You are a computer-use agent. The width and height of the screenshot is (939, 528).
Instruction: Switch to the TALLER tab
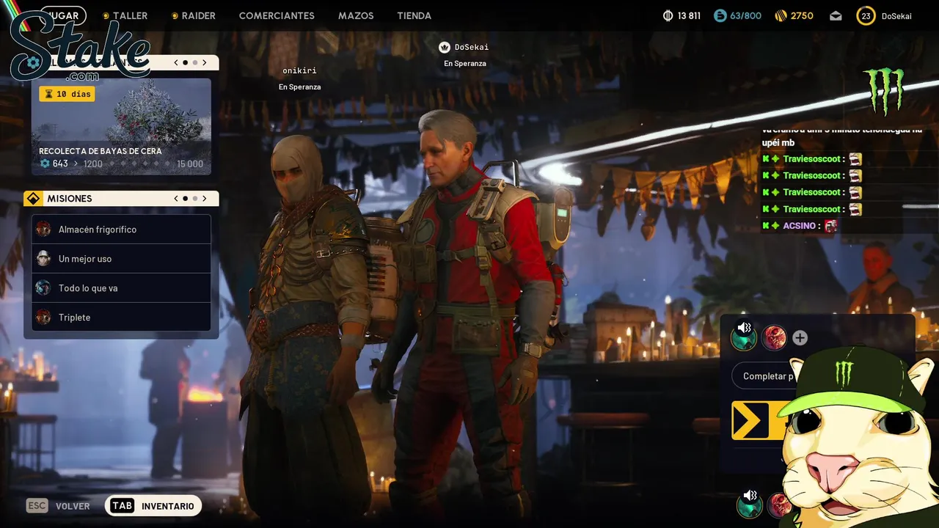[x=125, y=15]
